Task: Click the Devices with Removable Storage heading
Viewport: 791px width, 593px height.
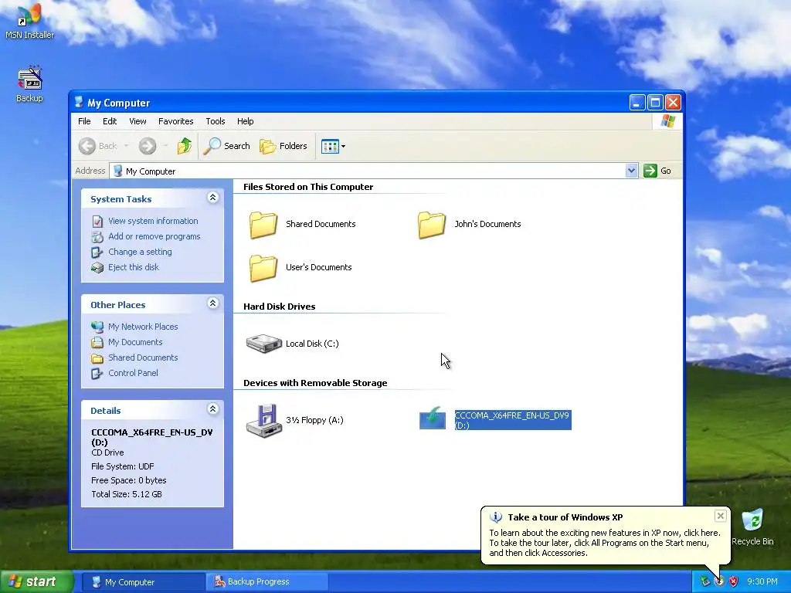Action: pyautogui.click(x=315, y=383)
